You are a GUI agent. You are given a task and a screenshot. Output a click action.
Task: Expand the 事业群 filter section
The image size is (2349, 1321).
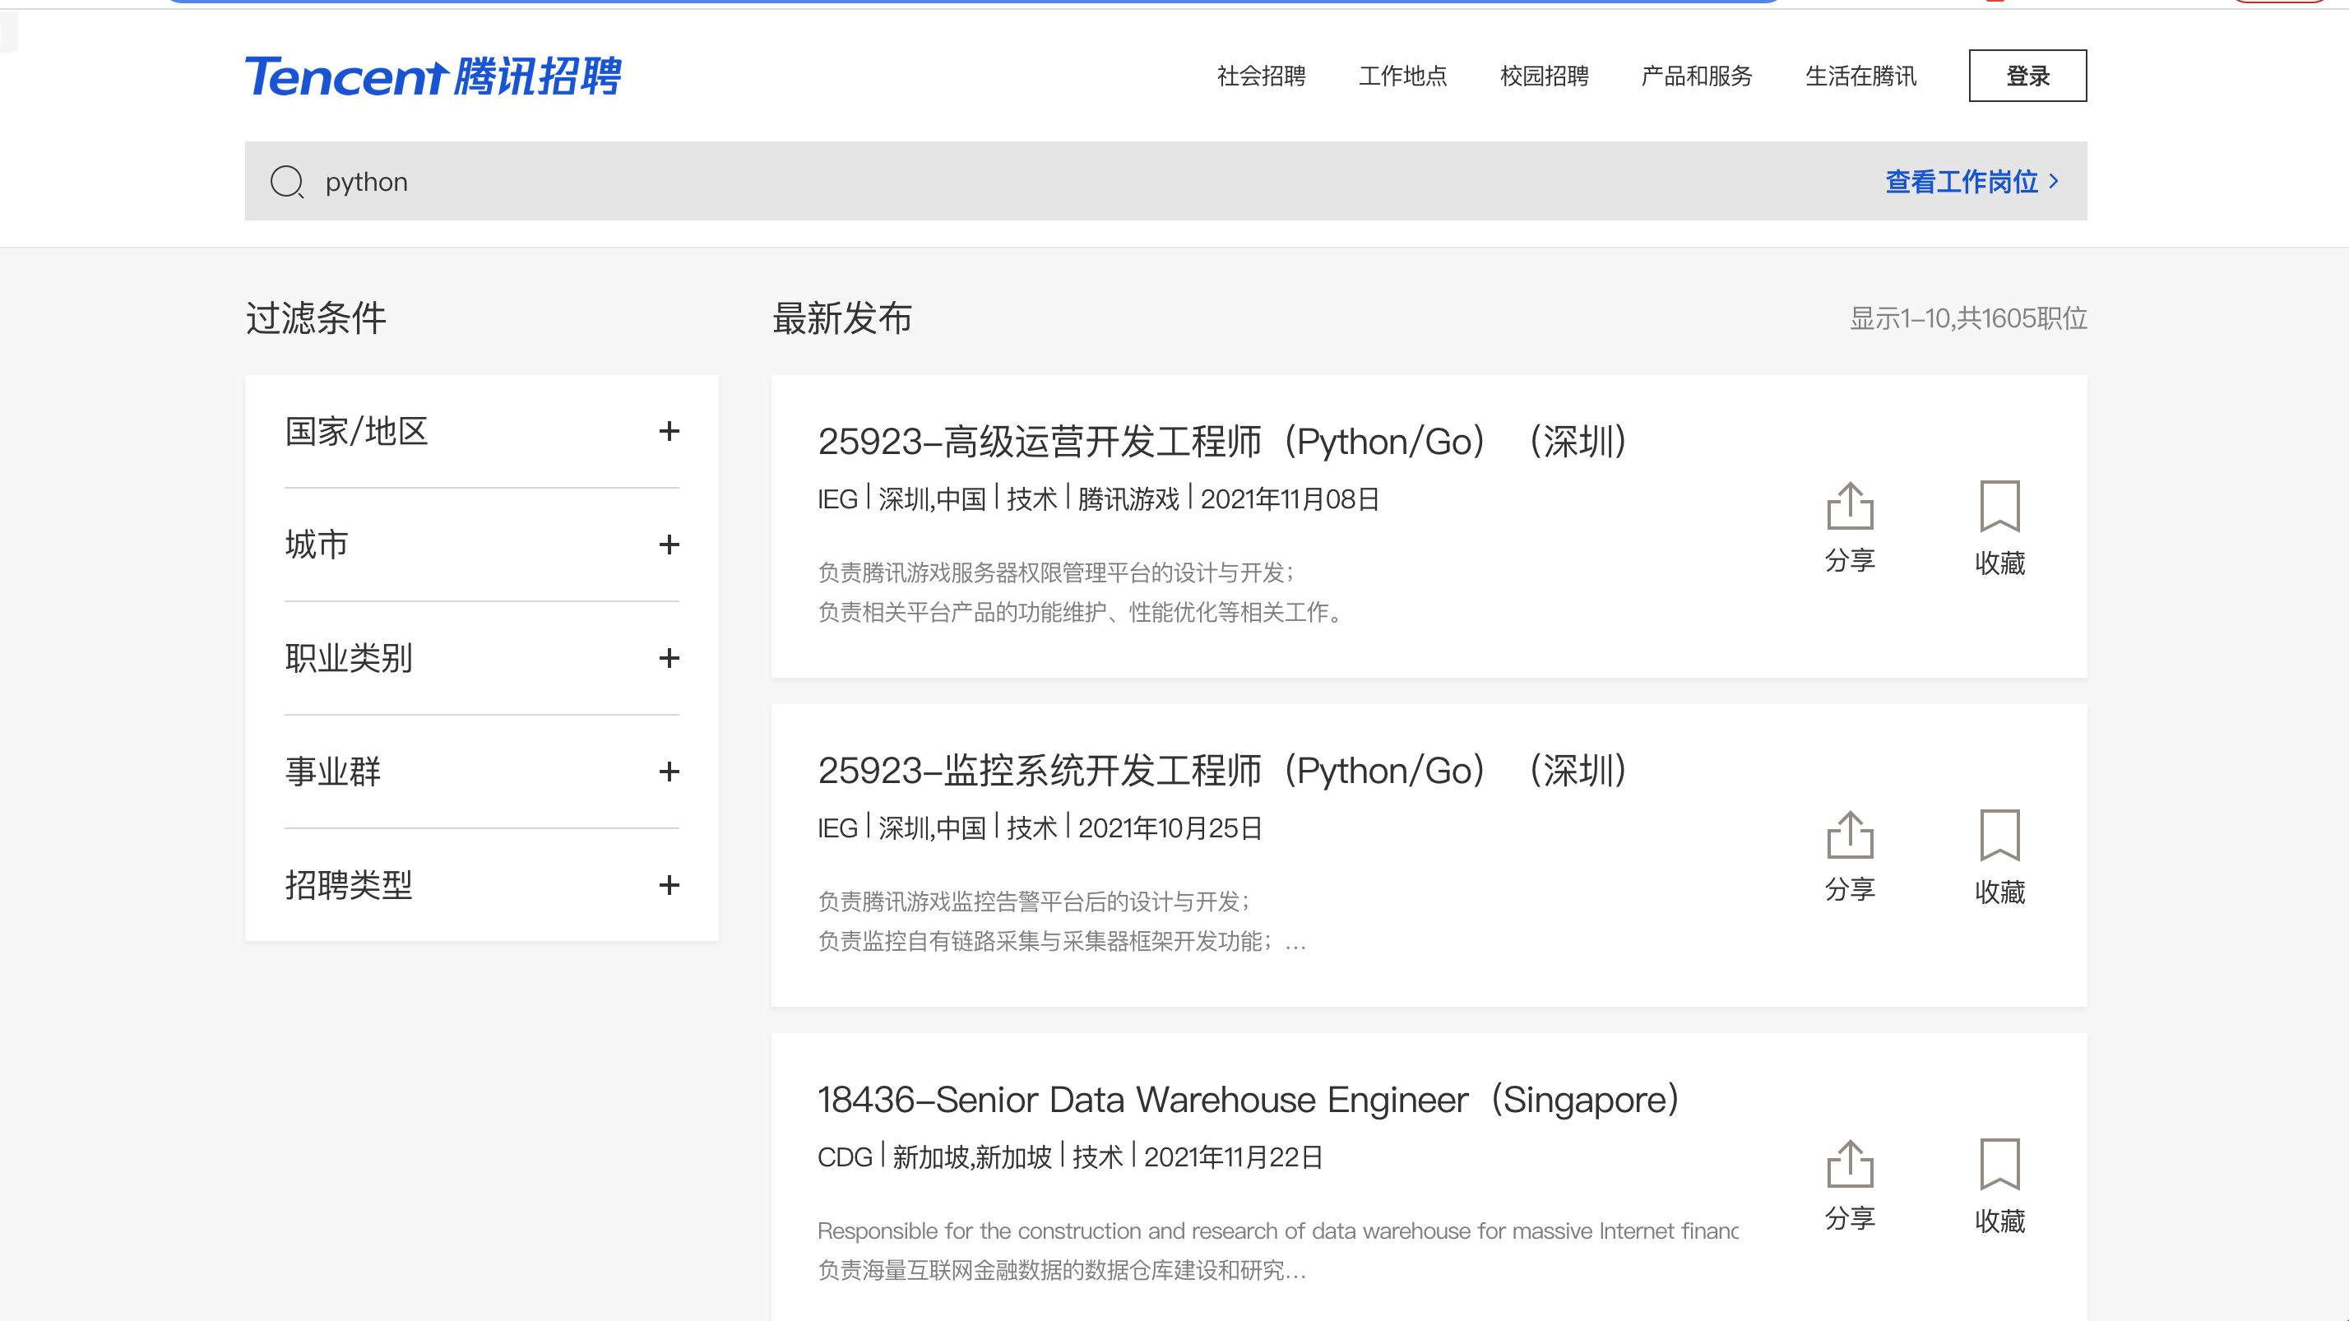click(669, 772)
